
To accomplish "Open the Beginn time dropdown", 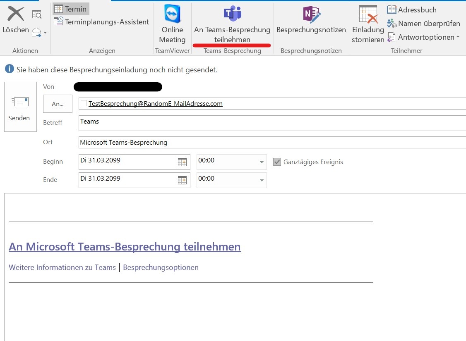I will (x=262, y=162).
